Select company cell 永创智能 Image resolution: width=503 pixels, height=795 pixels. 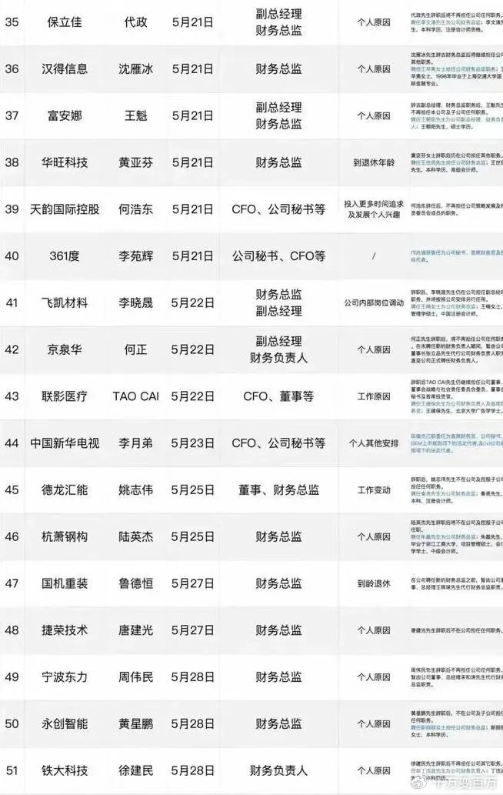(65, 723)
